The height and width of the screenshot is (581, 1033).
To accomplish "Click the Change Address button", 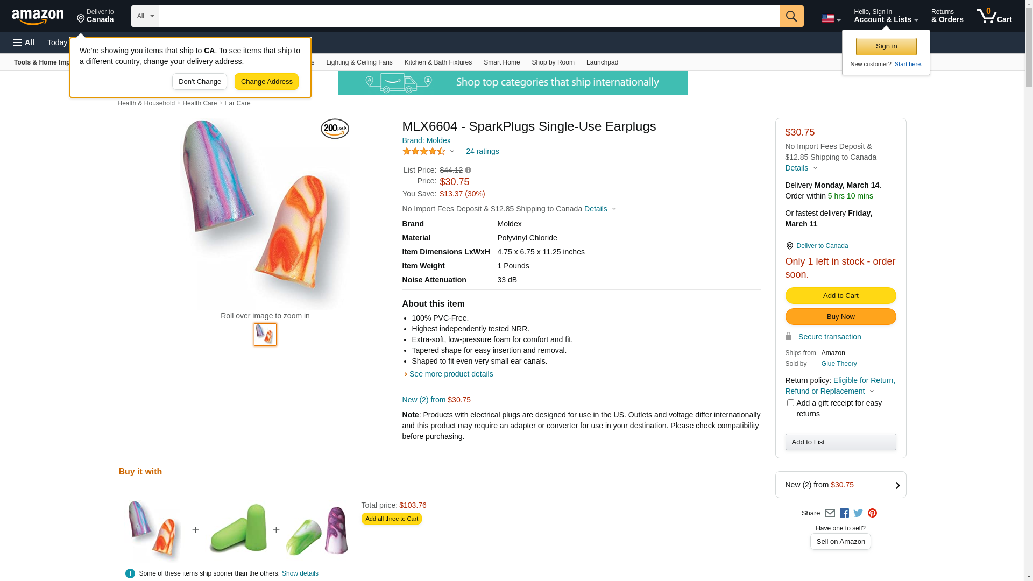I will point(266,82).
